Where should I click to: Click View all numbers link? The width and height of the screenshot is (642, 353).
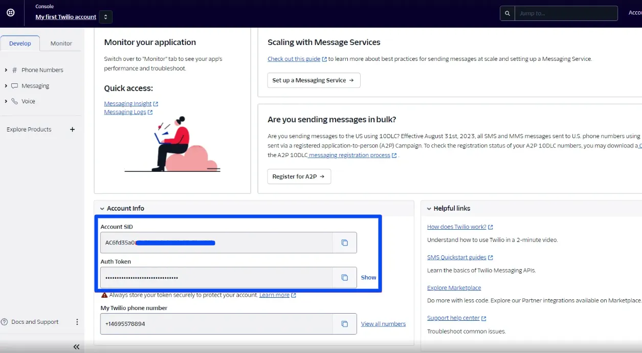(383, 324)
